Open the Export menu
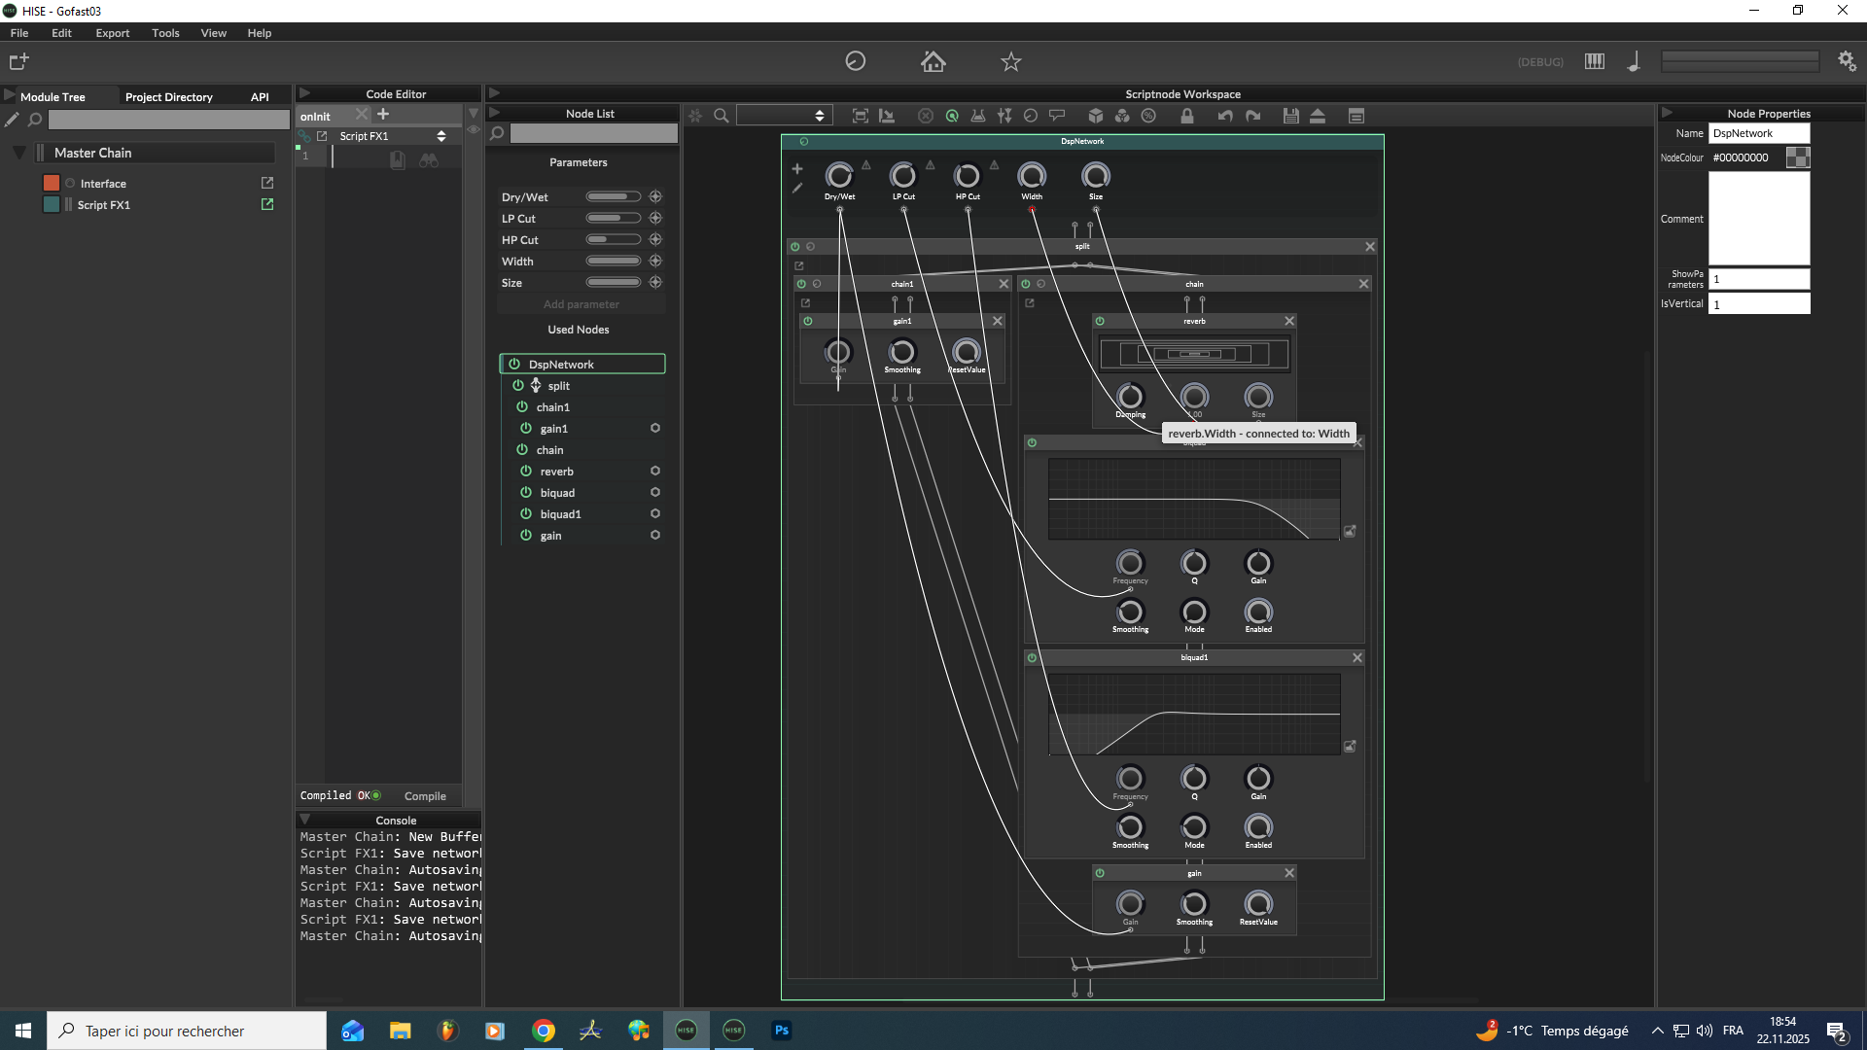Viewport: 1867px width, 1050px height. (112, 33)
